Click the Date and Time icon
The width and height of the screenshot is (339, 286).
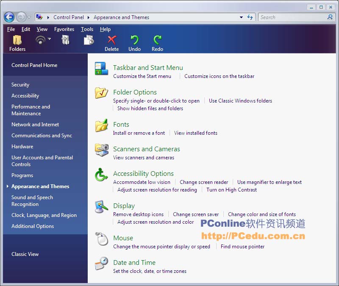pos(101,263)
